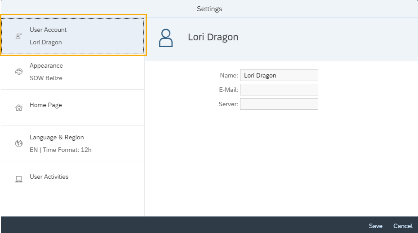
Task: Go to the User Activities section
Action: pos(73,179)
